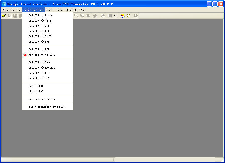The image size is (225, 163).
Task: Choose DWG/DXF -> SVG from menu
Action: tap(39, 62)
